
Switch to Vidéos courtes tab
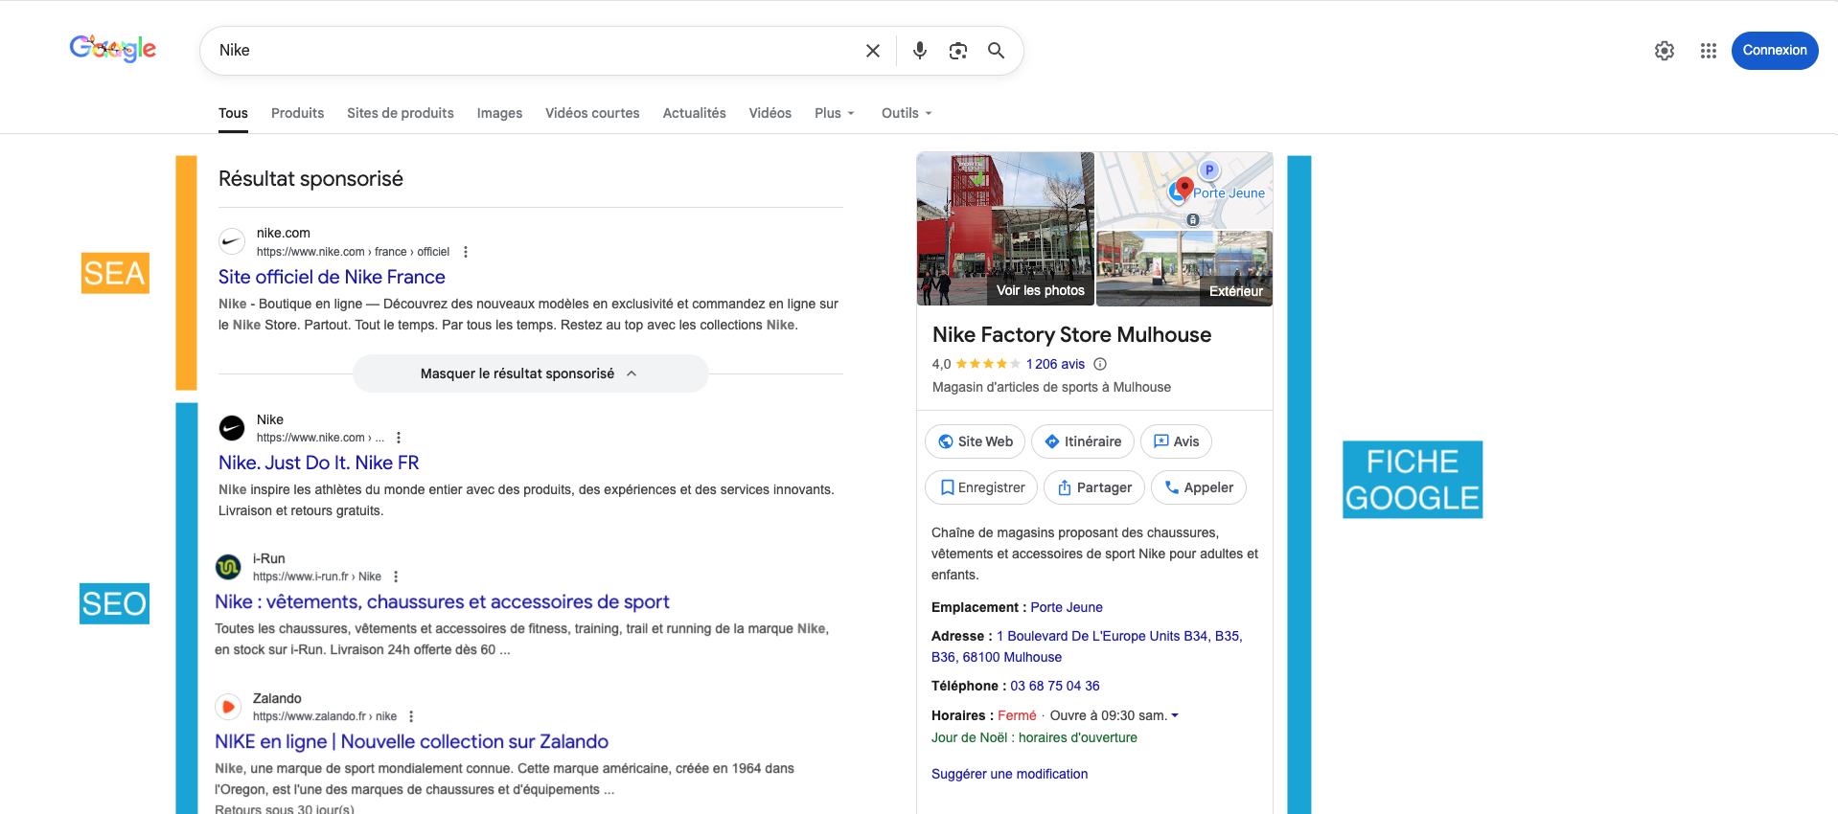tap(592, 113)
